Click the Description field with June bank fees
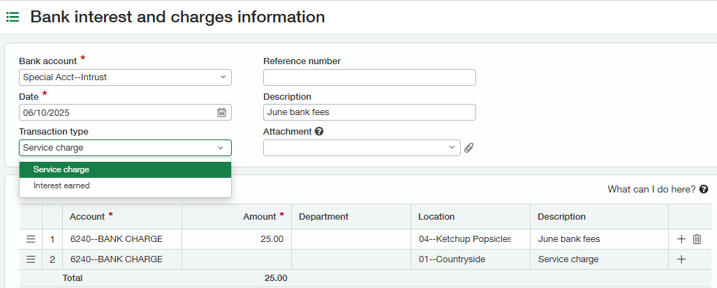This screenshot has width=717, height=288. (x=369, y=112)
